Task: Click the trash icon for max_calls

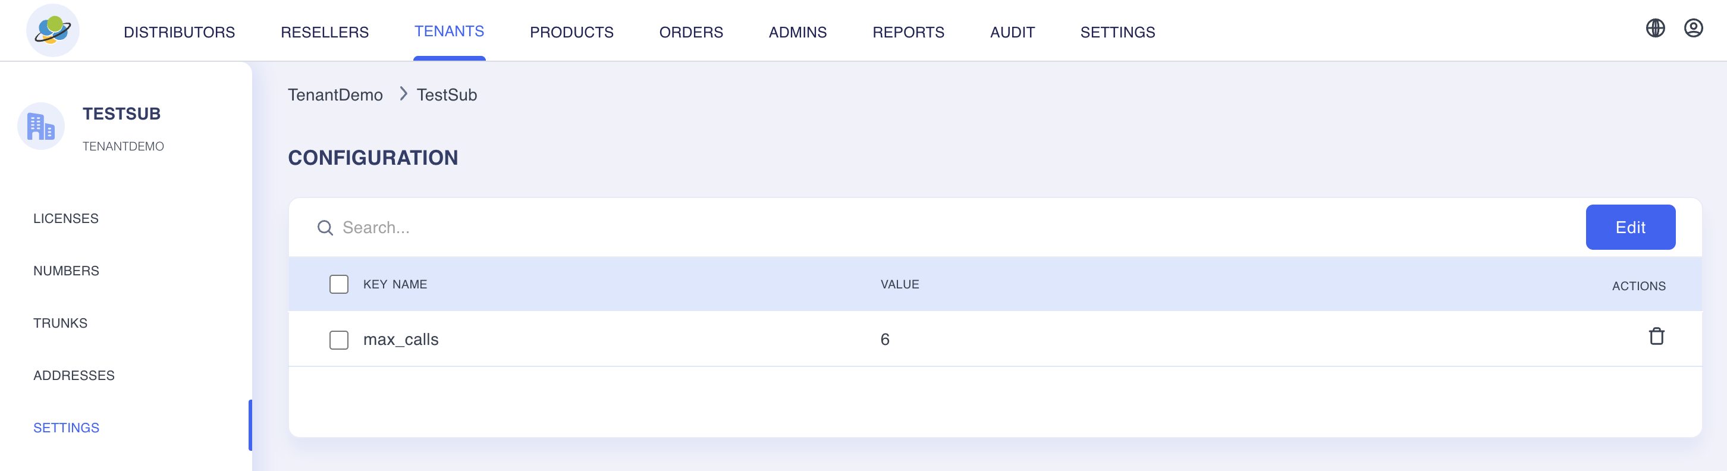Action: pos(1656,337)
